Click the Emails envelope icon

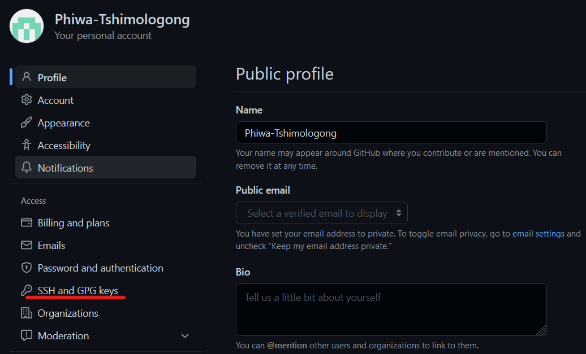[x=26, y=245]
